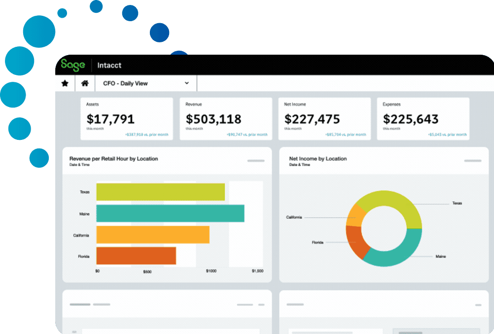Viewport: 494px width, 334px height.
Task: Open the Revenue $503,118 card
Action: pos(226,119)
